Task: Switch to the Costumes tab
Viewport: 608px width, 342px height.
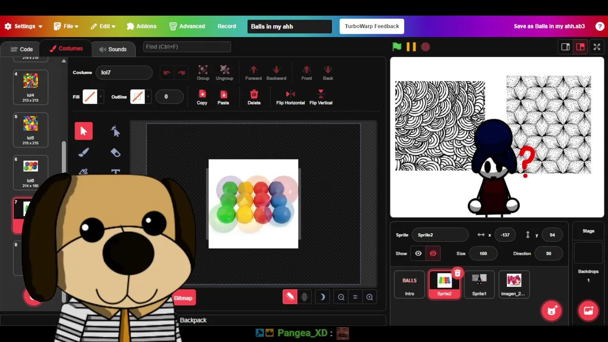Action: (x=66, y=48)
